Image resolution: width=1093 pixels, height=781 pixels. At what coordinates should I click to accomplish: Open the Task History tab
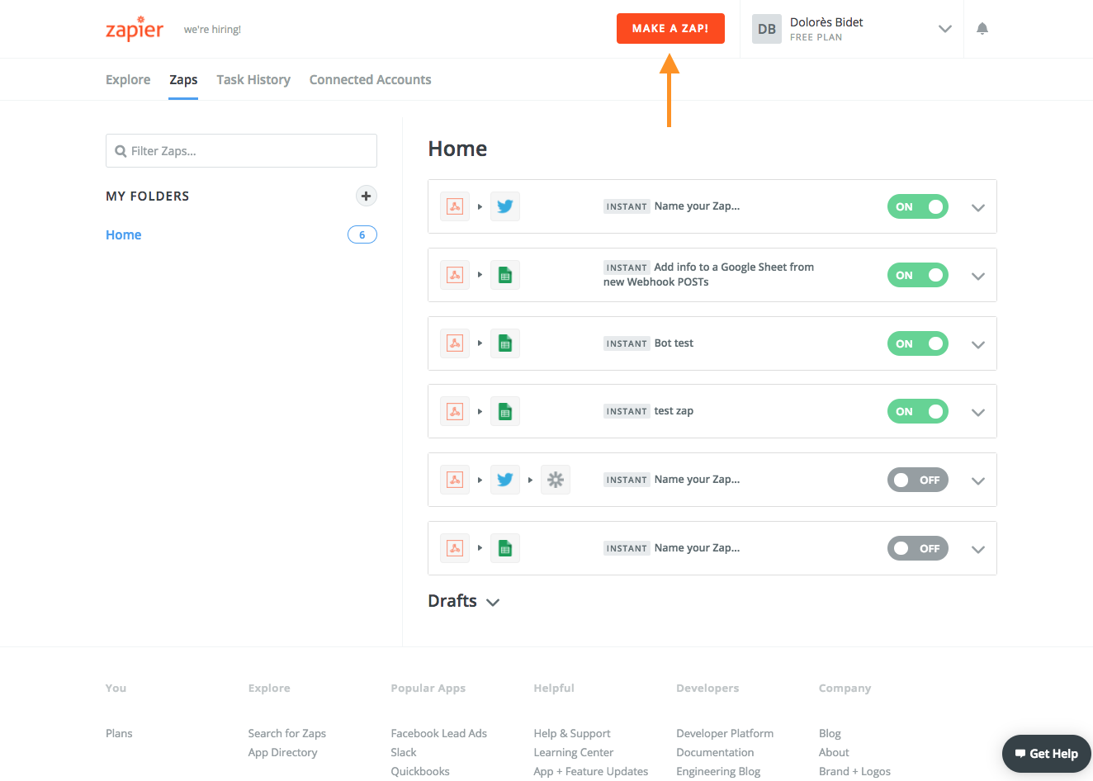pos(253,79)
